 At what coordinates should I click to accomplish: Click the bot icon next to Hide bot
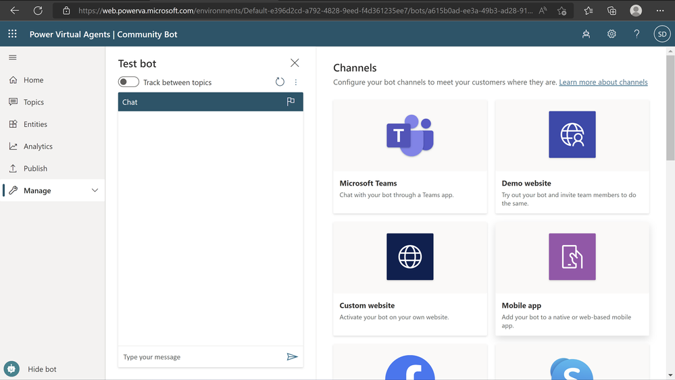11,369
